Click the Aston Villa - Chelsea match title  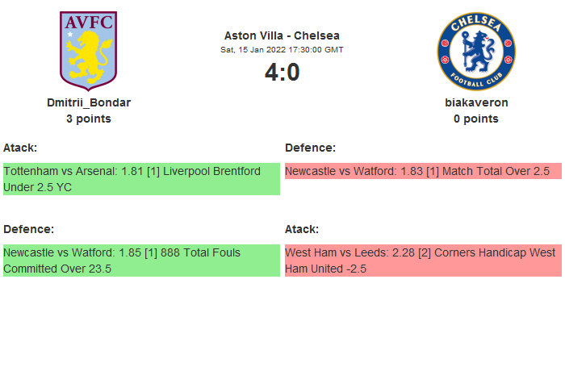pos(282,35)
